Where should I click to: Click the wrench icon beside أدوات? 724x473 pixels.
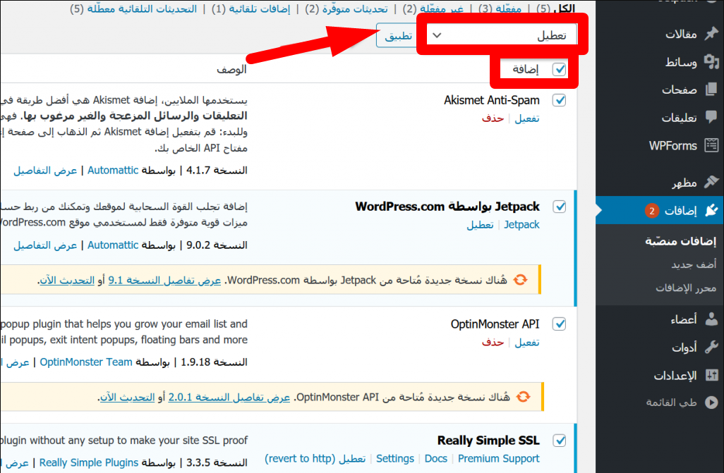point(711,347)
